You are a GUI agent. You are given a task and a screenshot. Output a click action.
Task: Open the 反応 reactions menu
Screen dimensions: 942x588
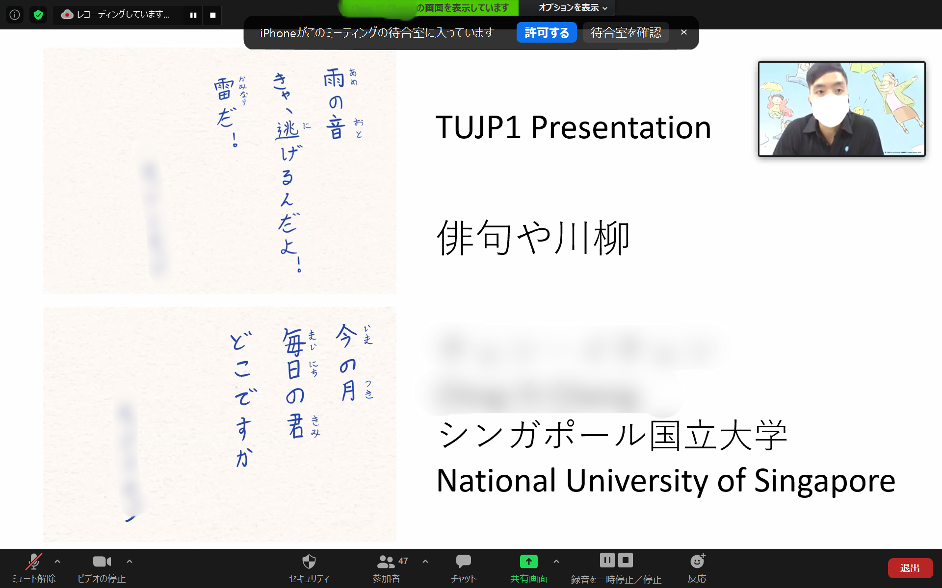pos(697,568)
